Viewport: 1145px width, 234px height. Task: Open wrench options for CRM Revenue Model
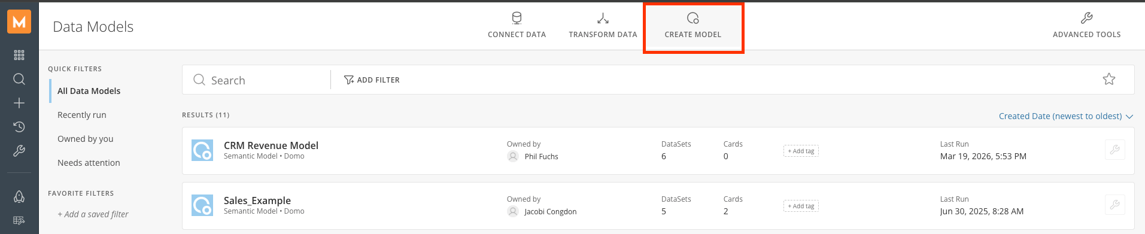pos(1115,150)
